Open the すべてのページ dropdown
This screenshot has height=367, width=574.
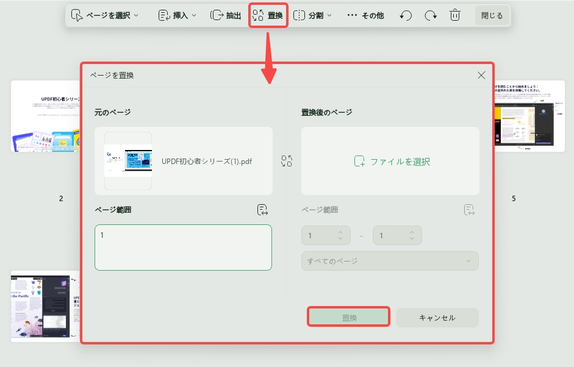click(x=390, y=261)
